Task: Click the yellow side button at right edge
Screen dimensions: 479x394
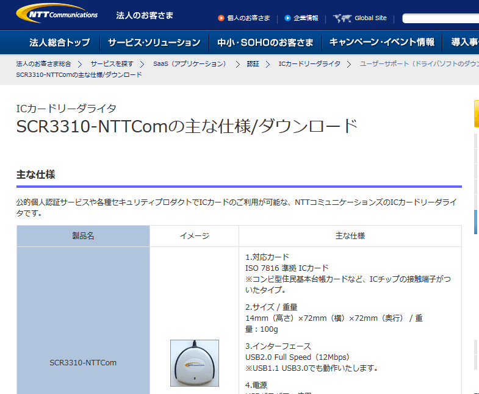Action: pyautogui.click(x=476, y=113)
